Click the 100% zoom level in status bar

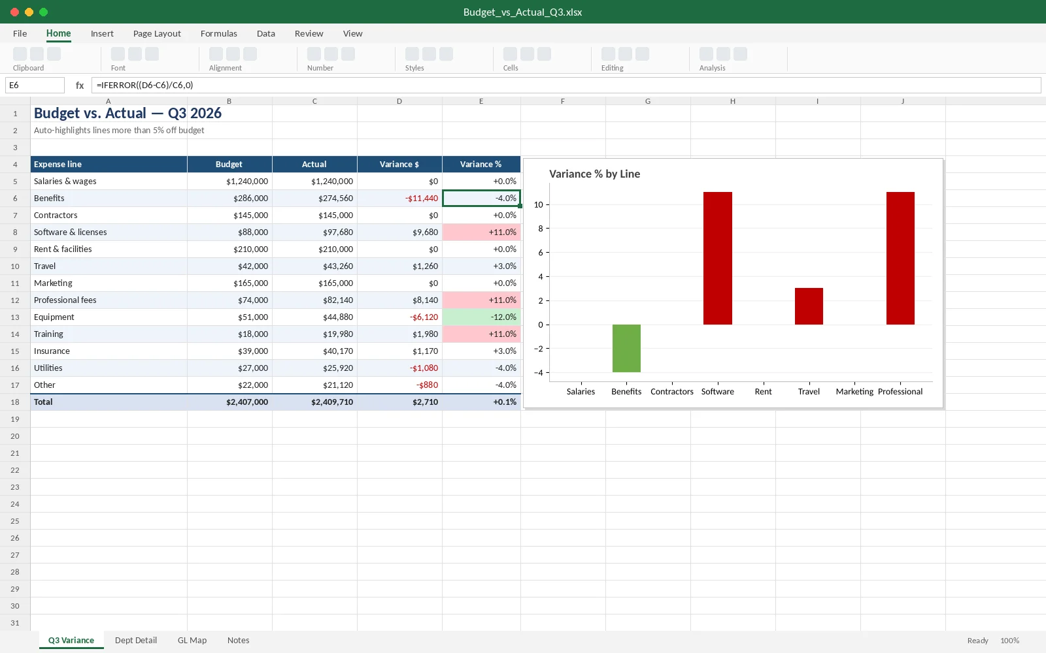pos(1009,641)
